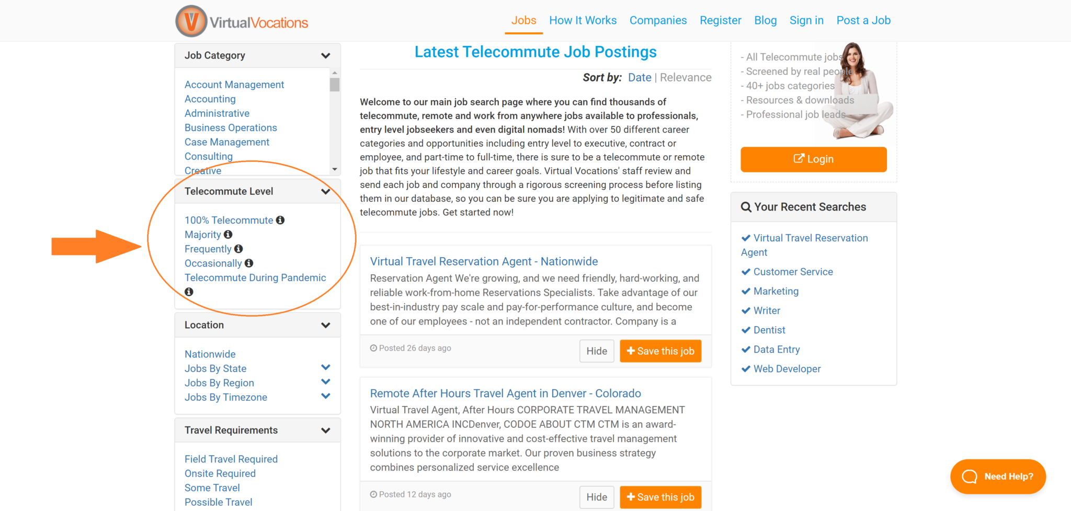Viewport: 1071px width, 511px height.
Task: Open the Jobs nav tab
Action: (523, 20)
